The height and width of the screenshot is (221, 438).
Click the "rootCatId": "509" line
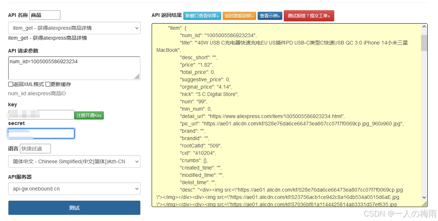point(201,146)
